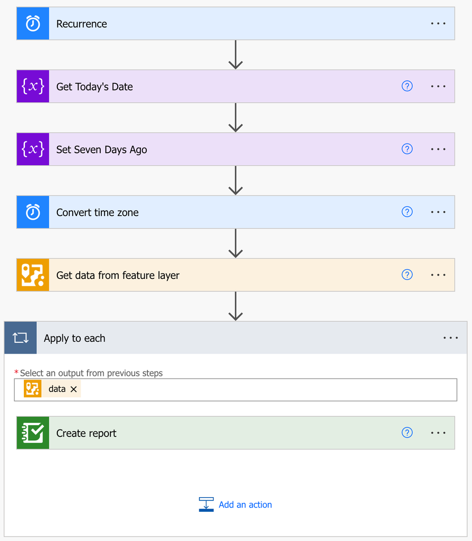Viewport: 472px width, 541px height.
Task: Click the feature layer map icon
Action: [33, 275]
